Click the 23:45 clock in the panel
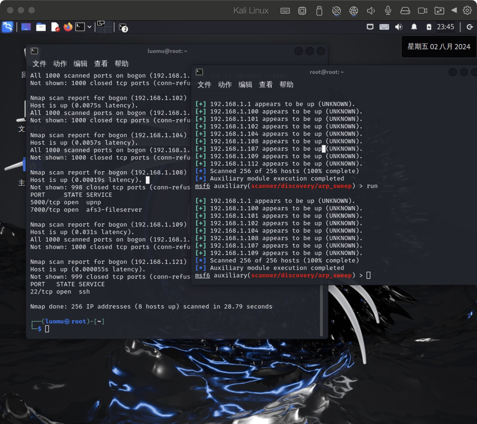The width and height of the screenshot is (477, 424). tap(445, 27)
